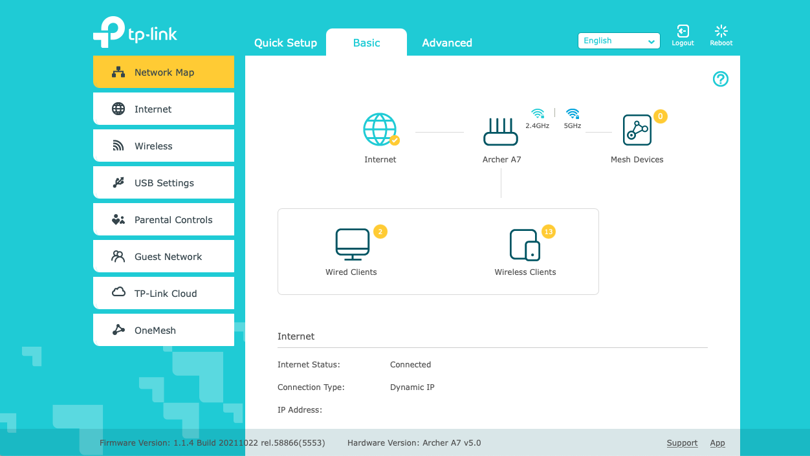Click the App link in footer

pyautogui.click(x=717, y=443)
